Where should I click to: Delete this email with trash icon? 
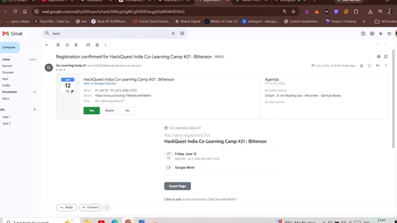point(76,45)
